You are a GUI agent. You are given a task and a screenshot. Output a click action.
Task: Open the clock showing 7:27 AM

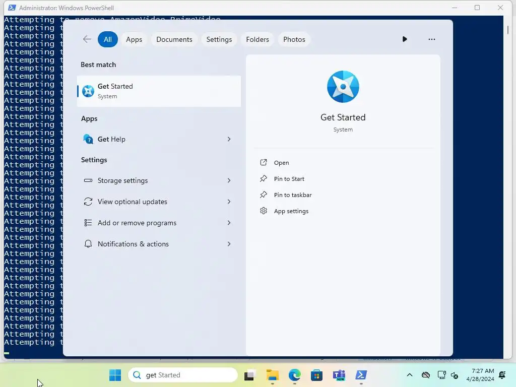coord(480,375)
